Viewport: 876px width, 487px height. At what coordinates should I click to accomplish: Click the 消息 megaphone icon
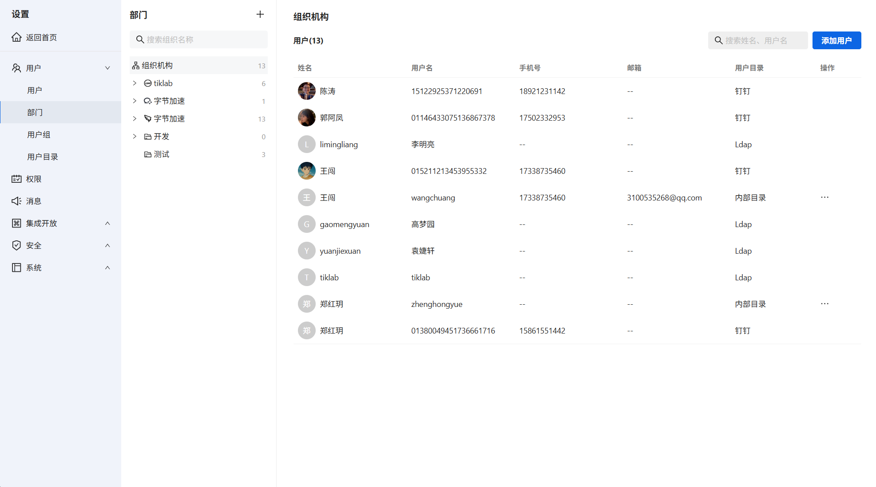tap(16, 201)
